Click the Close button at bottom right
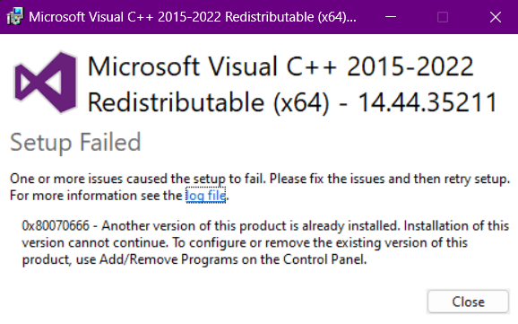This screenshot has width=518, height=324. click(x=468, y=302)
